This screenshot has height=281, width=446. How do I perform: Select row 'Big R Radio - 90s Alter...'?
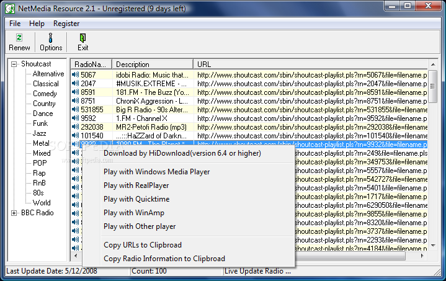point(249,110)
